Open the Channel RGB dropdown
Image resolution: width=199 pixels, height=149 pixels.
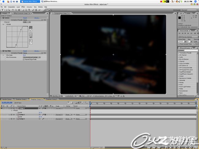pos(27,22)
